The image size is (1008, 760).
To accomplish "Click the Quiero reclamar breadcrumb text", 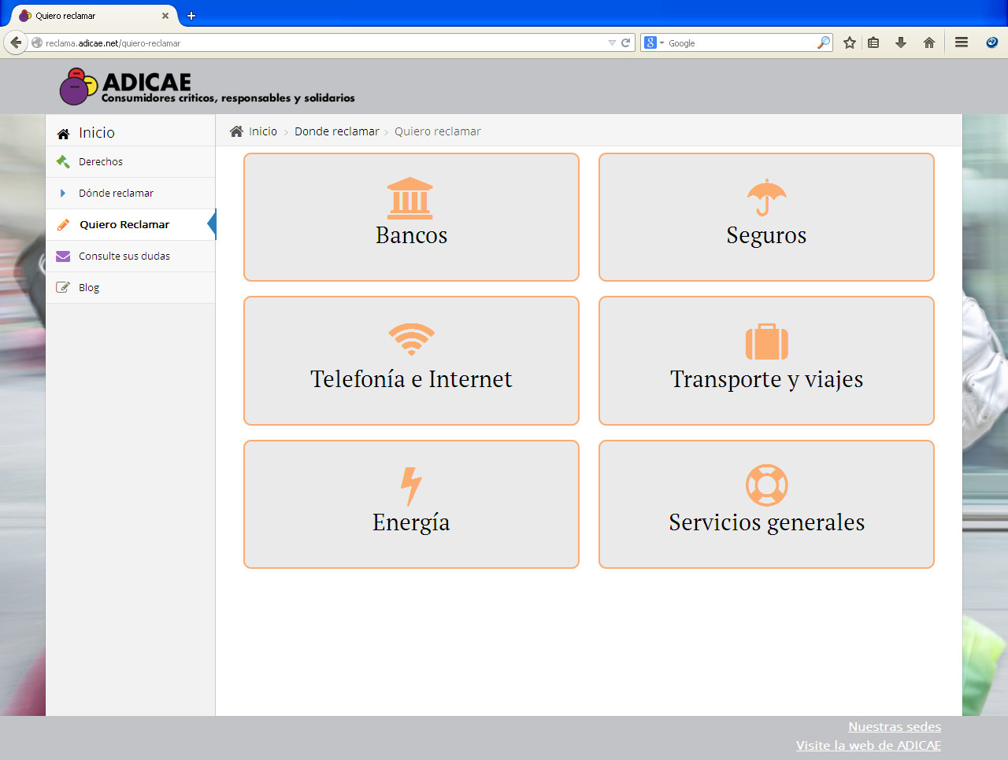I will [x=438, y=131].
